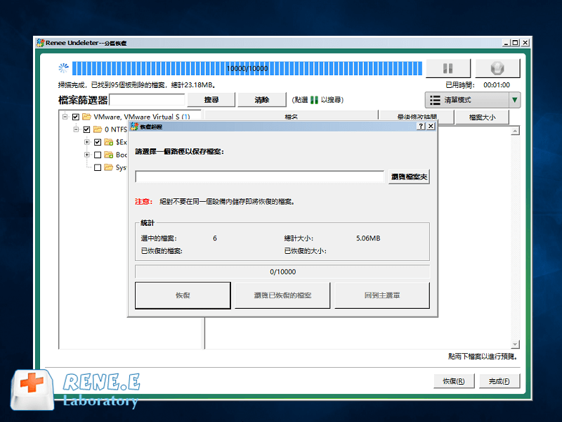562x422 pixels.
Task: Close the 恢復 dialog with X
Action: point(431,127)
